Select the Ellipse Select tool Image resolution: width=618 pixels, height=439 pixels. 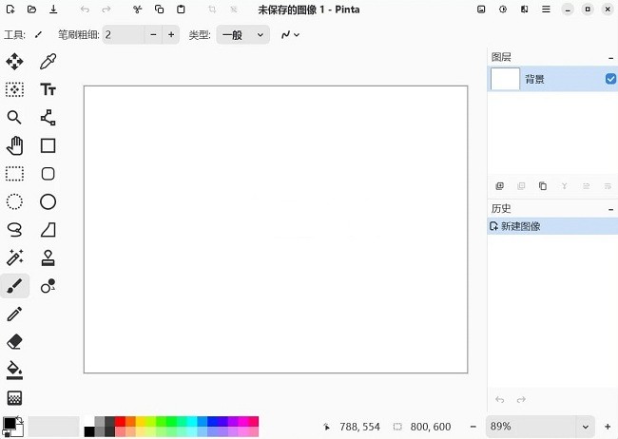pyautogui.click(x=14, y=201)
